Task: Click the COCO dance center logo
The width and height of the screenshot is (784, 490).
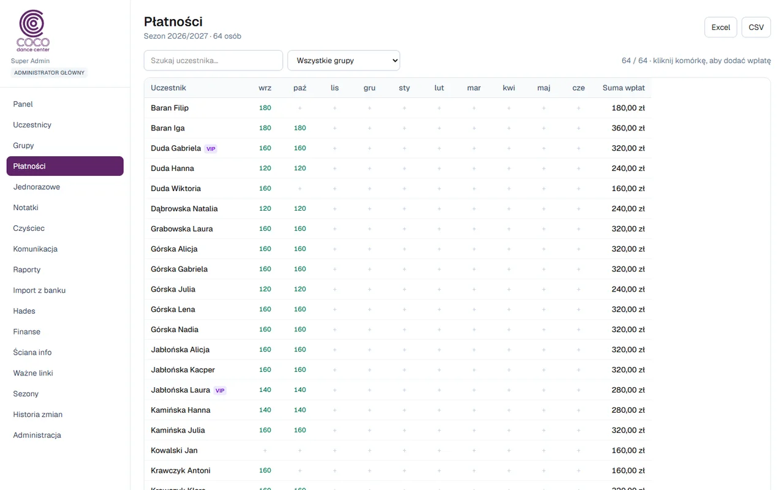Action: tap(33, 31)
